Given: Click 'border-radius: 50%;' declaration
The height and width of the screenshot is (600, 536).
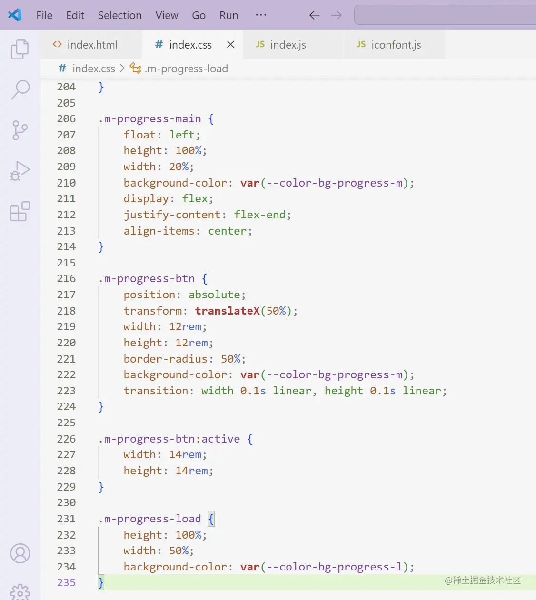Looking at the screenshot, I should coord(185,359).
